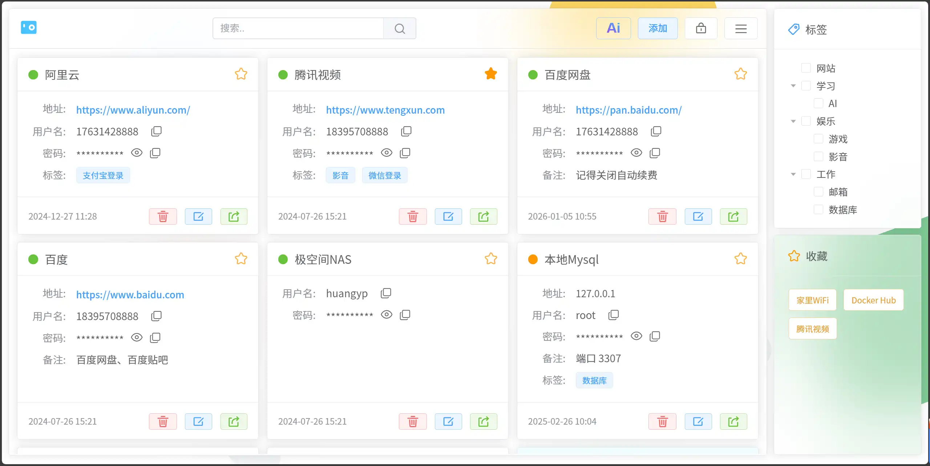Open the https://www.aliyun.com/ link

click(133, 110)
